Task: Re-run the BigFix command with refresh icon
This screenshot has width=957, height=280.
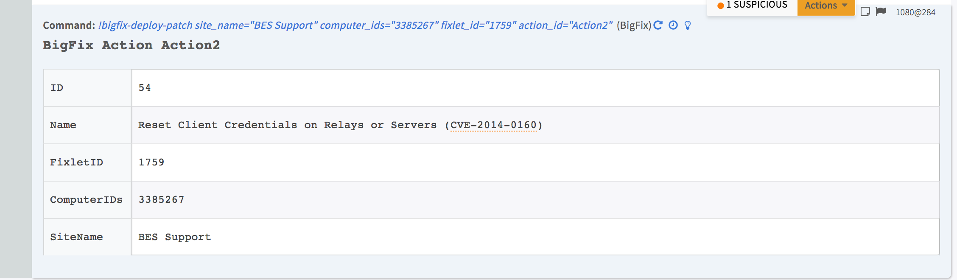Action: click(658, 25)
